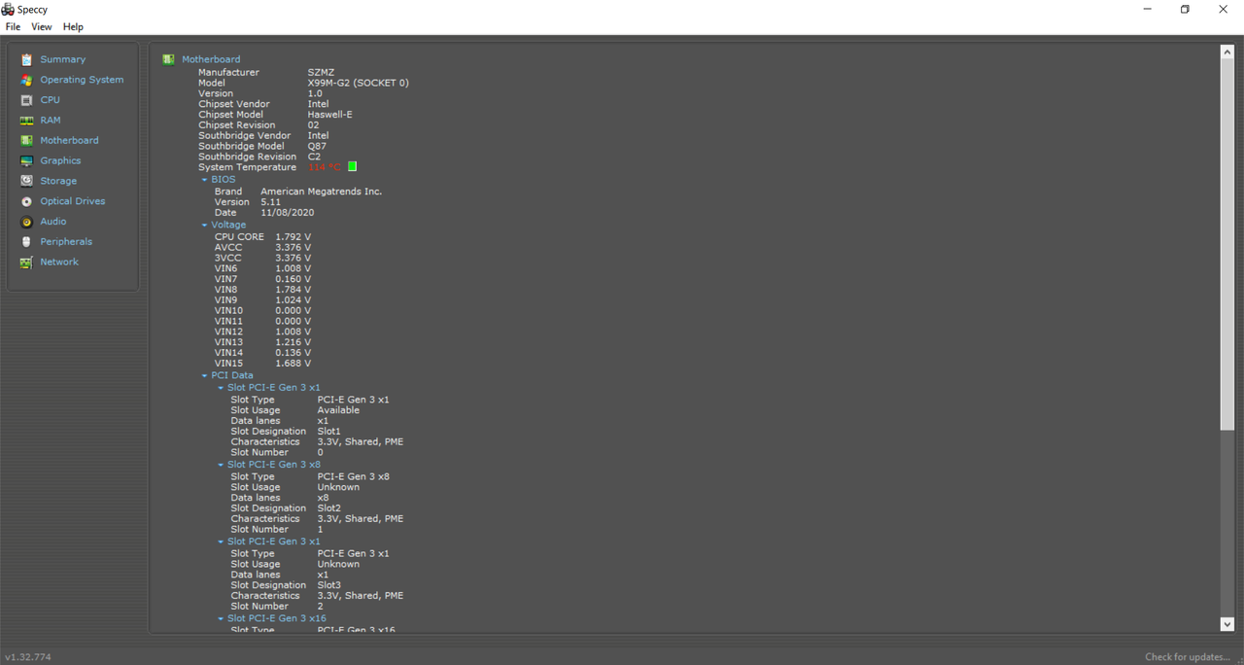
Task: Click the Operating System Windows flag icon
Action: click(26, 80)
